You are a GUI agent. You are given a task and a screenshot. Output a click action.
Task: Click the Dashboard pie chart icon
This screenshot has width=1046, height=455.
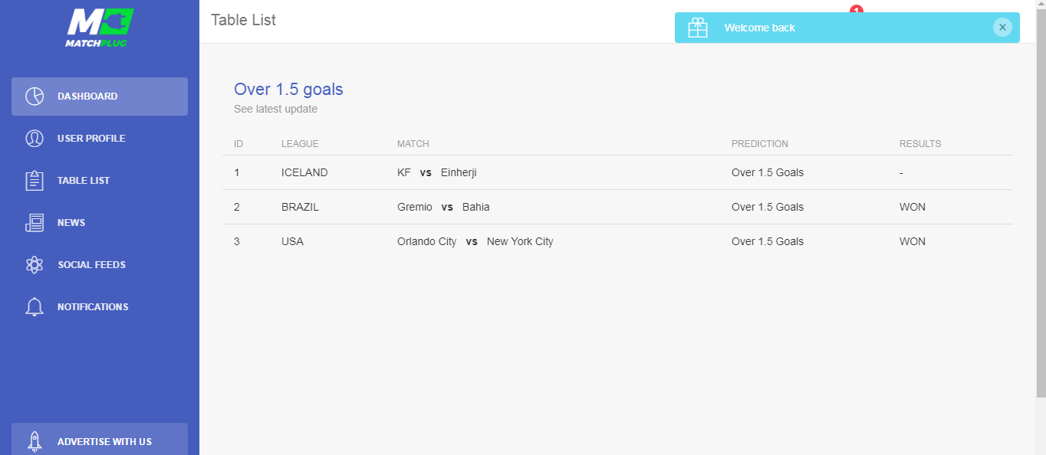(x=35, y=97)
